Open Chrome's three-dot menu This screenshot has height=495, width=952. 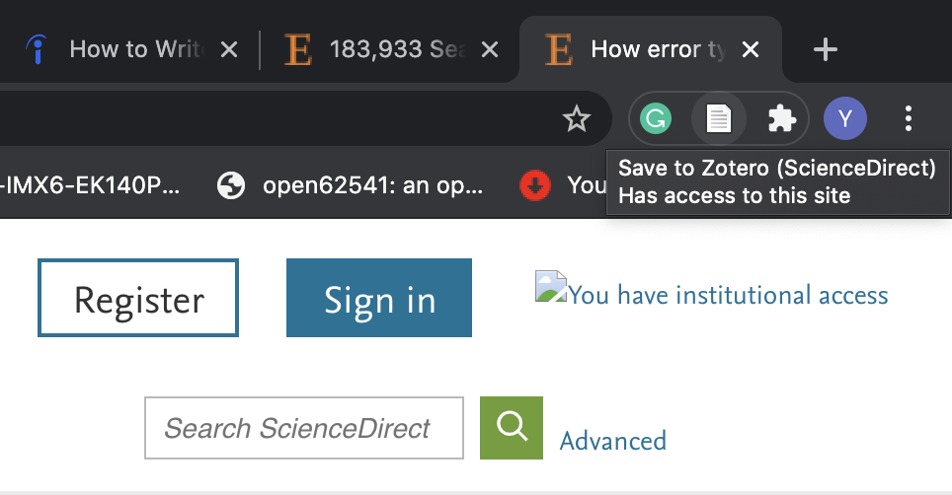909,119
